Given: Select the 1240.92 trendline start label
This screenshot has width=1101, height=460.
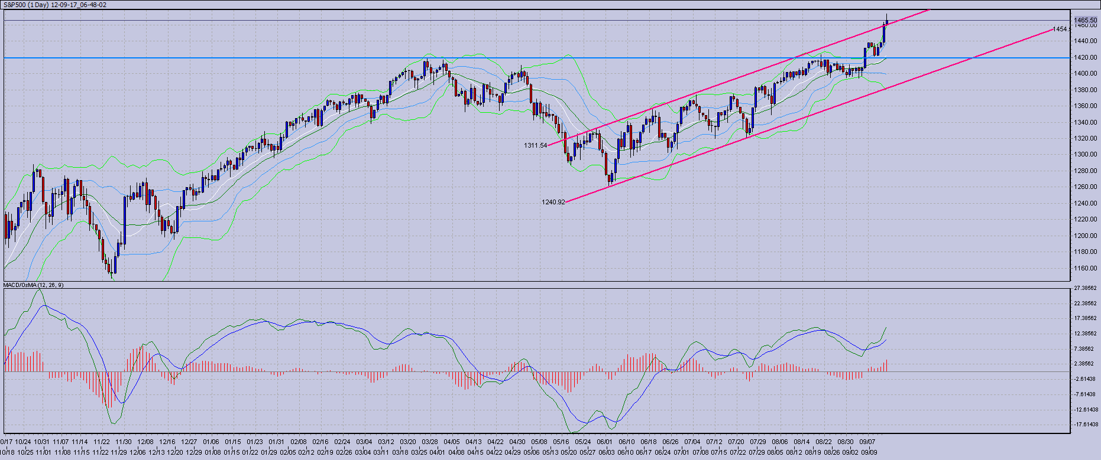Looking at the screenshot, I should point(553,202).
